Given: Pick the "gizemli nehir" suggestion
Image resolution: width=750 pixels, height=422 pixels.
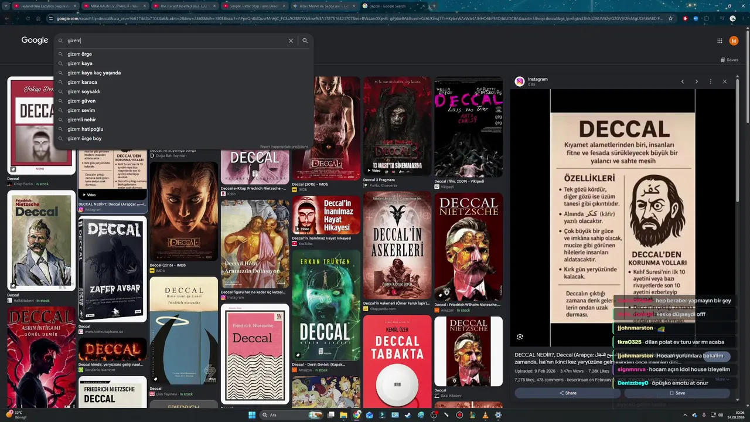Looking at the screenshot, I should [x=81, y=120].
